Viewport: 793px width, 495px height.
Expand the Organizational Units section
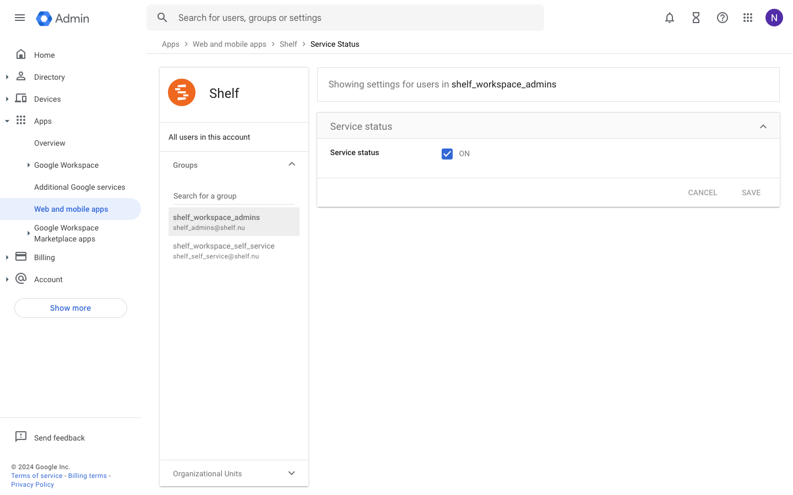coord(292,474)
